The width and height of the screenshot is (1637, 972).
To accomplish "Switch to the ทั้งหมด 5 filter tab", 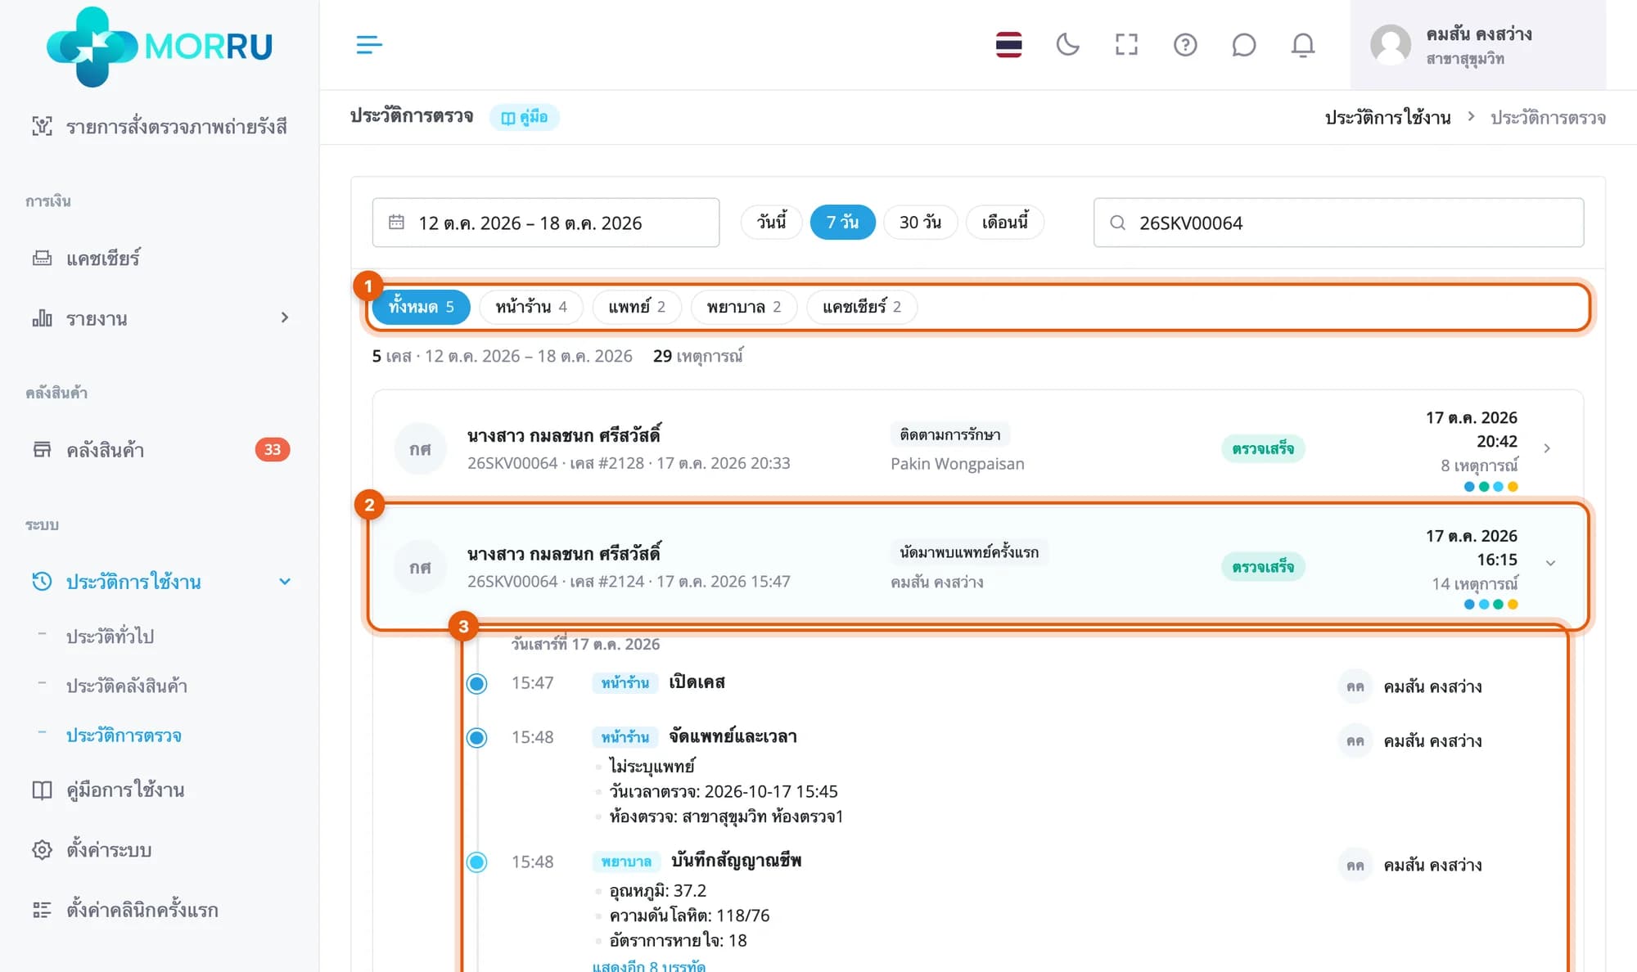I will (x=421, y=307).
